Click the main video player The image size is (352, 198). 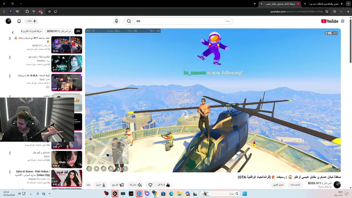(x=213, y=100)
